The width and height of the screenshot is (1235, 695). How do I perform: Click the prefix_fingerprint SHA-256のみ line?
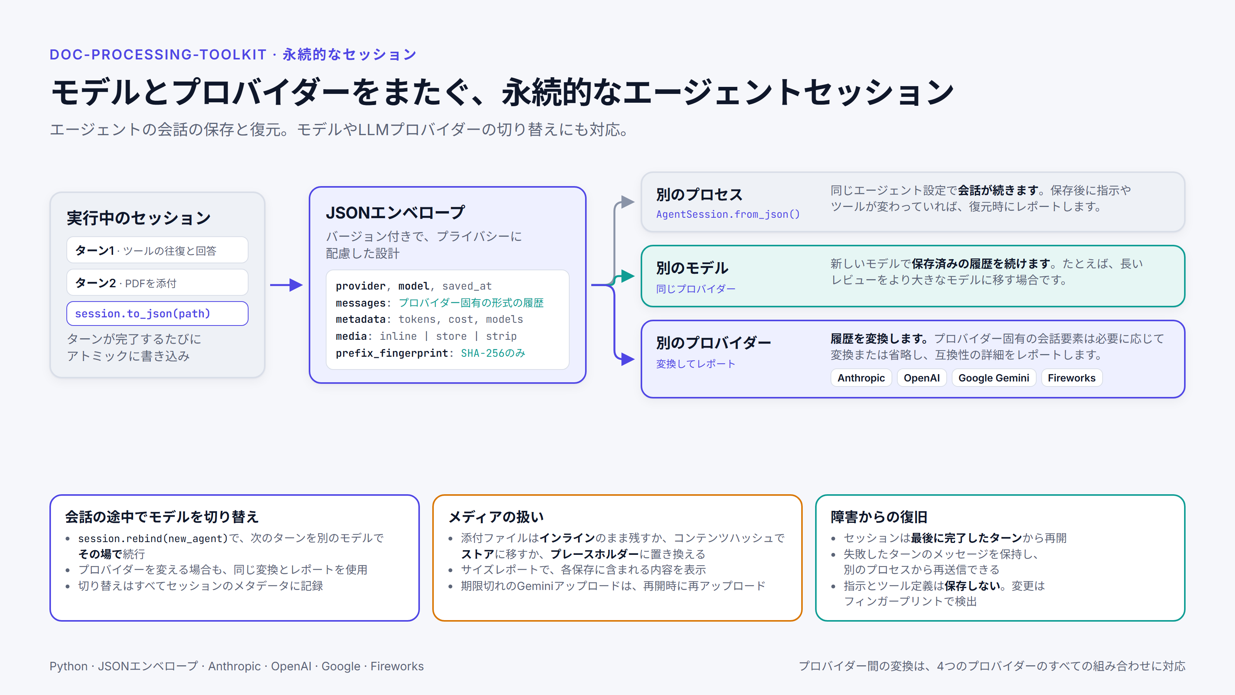(x=431, y=353)
